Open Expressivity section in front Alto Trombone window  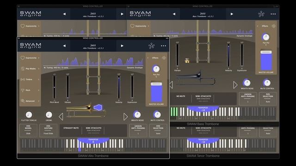pyautogui.click(x=30, y=58)
